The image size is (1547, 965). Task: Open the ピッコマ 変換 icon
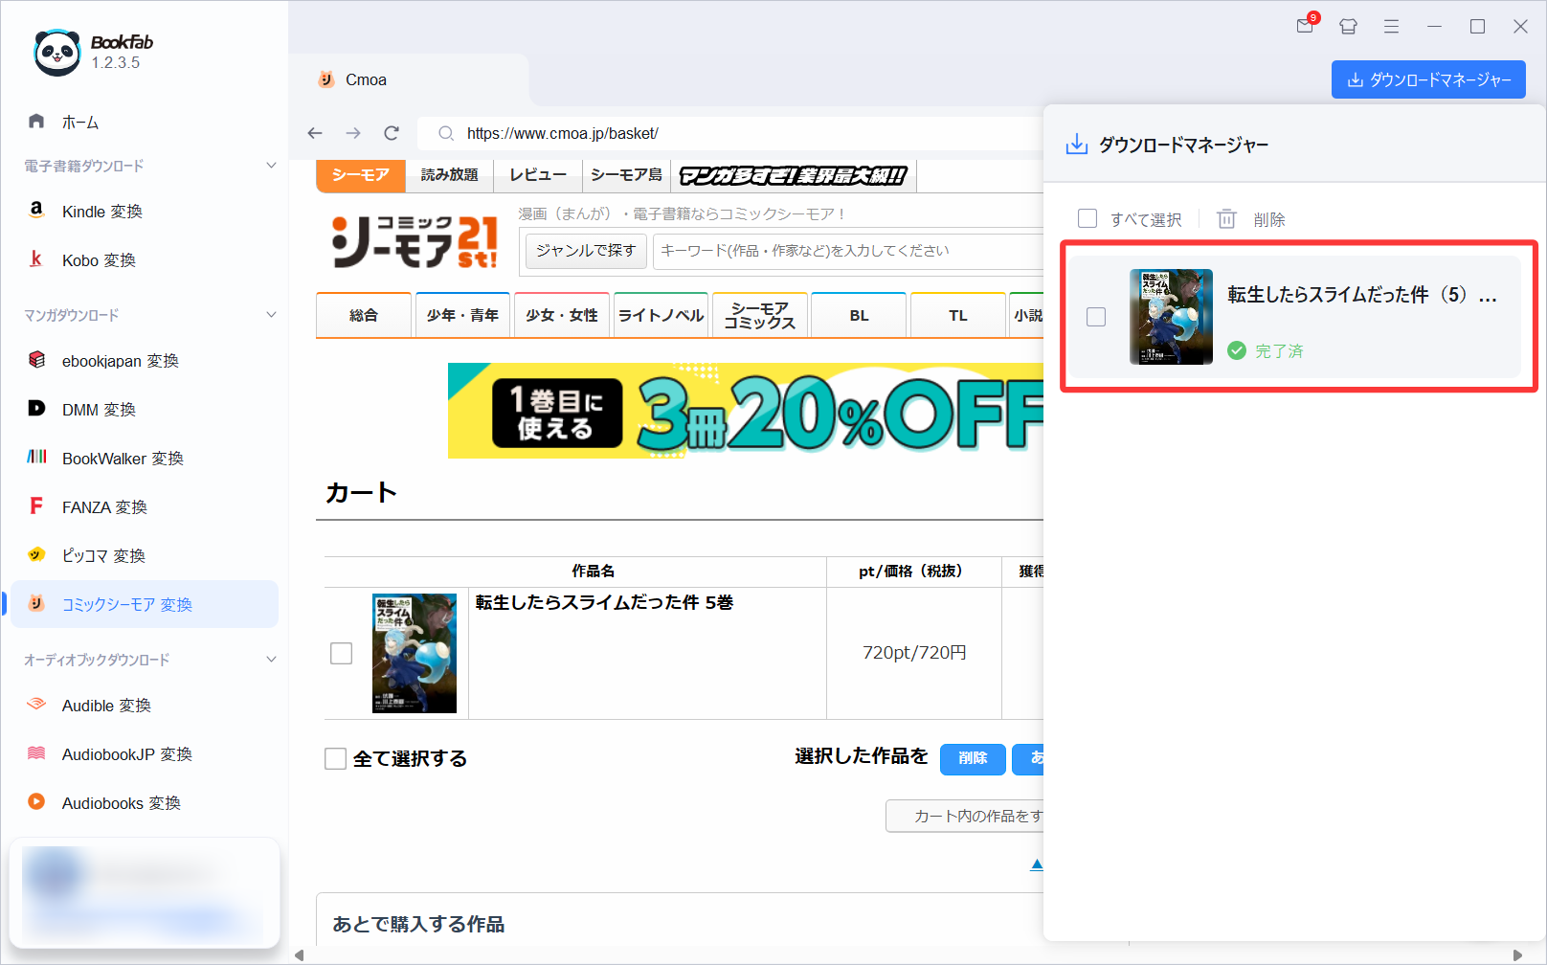36,554
